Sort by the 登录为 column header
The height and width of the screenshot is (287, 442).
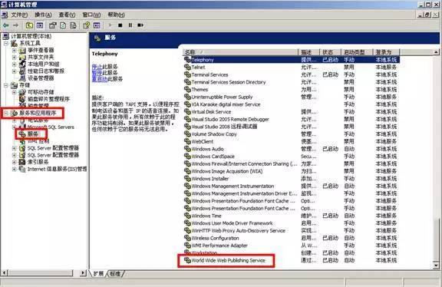coord(387,52)
